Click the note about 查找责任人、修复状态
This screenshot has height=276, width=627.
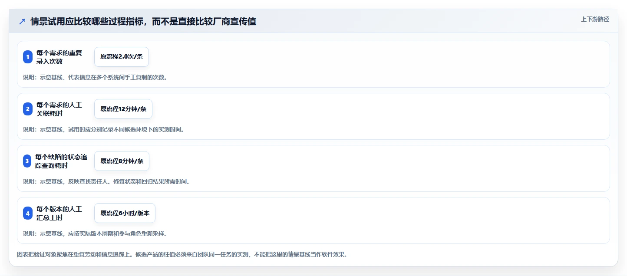point(106,181)
